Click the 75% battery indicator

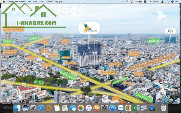coord(138,1)
